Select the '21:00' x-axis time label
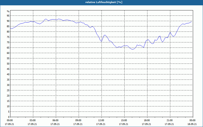This screenshot has height=127, width=203. tap(170, 120)
